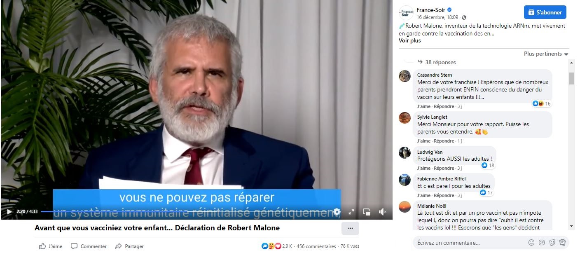This screenshot has height=253, width=587.
Task: Open video settings gear
Action: point(337,212)
